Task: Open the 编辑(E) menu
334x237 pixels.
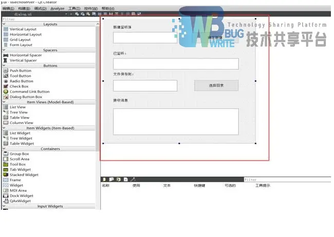Action: 8,8
